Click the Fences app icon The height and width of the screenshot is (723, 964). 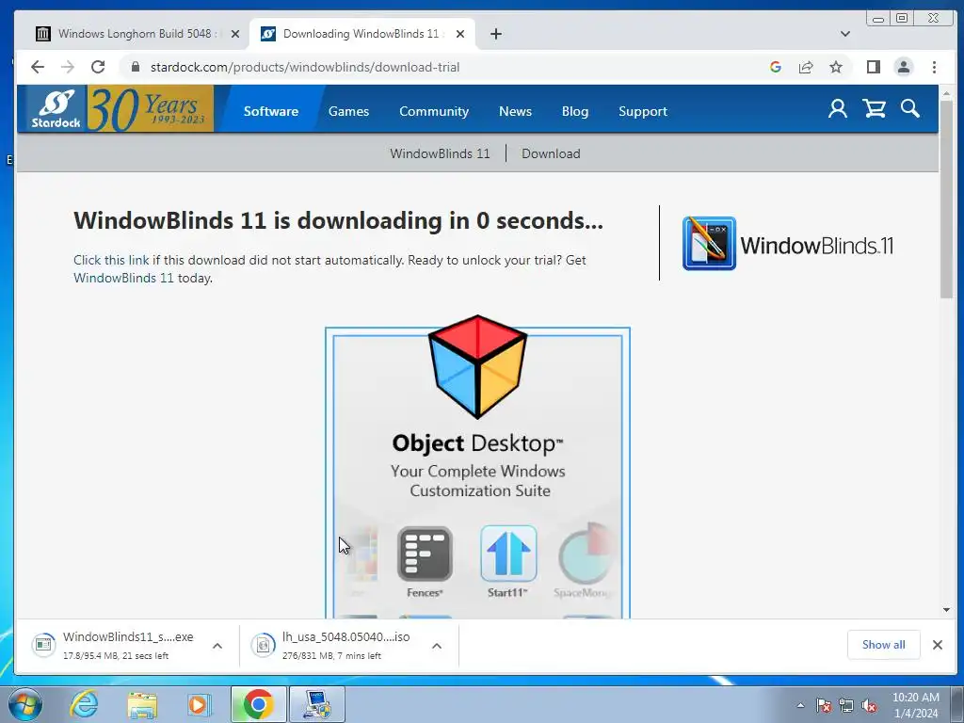[x=425, y=554]
